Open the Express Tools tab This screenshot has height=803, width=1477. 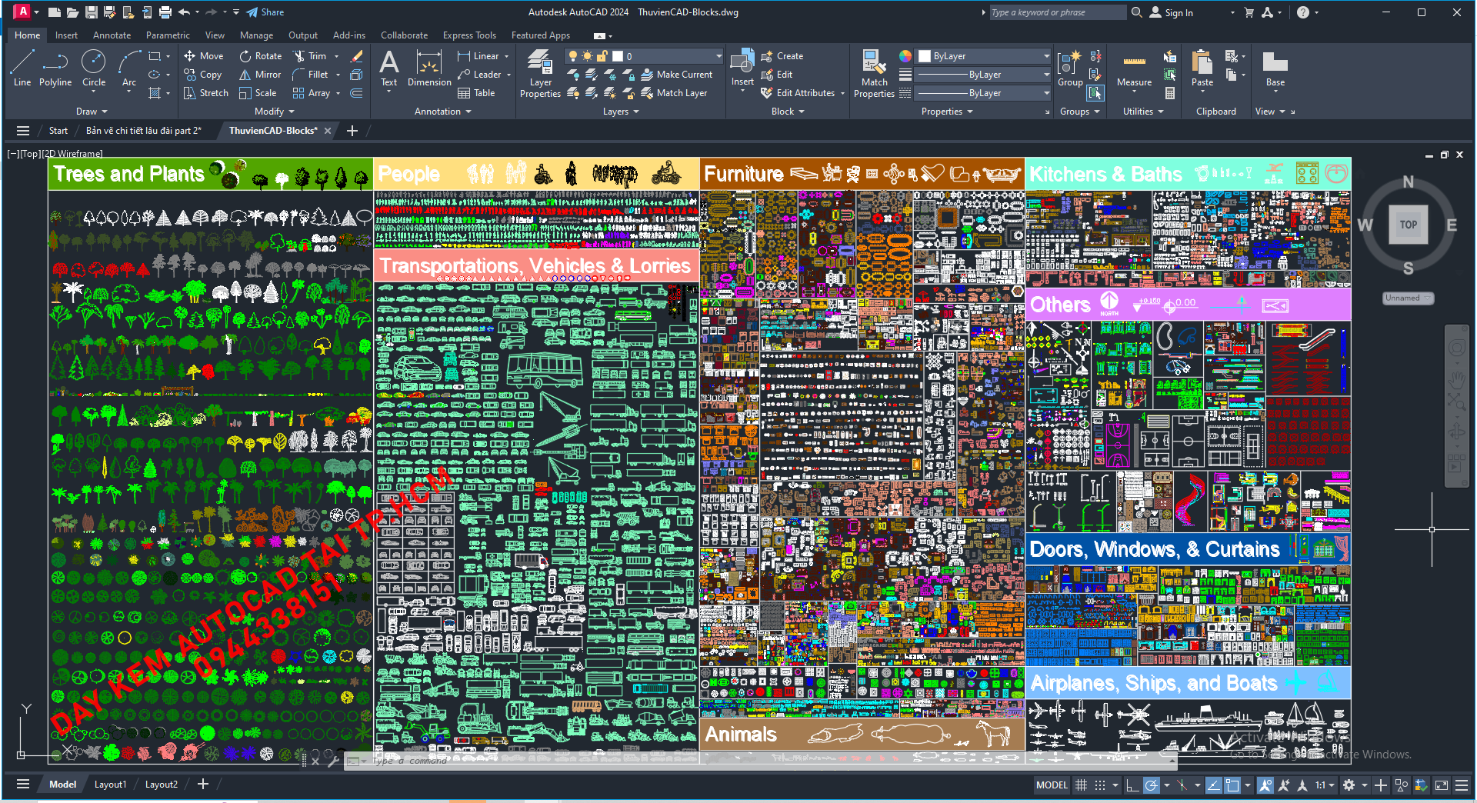[469, 35]
